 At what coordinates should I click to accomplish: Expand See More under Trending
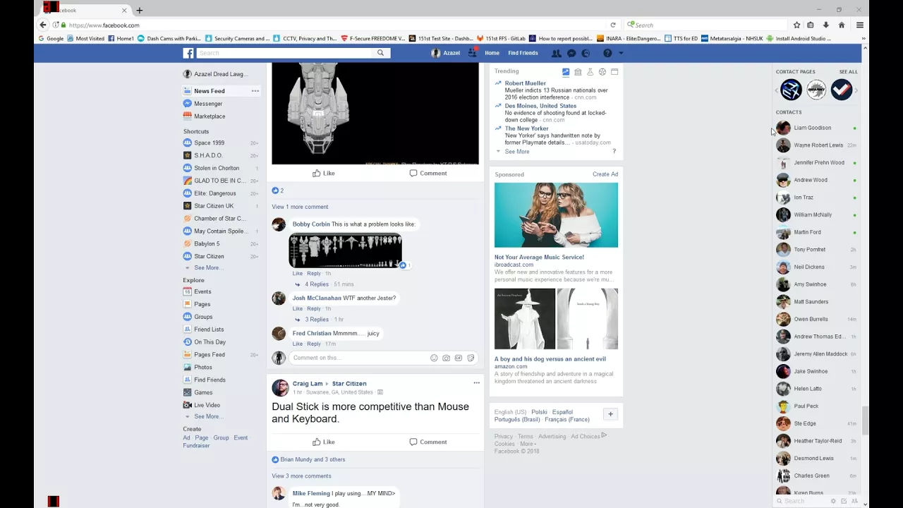click(x=516, y=152)
